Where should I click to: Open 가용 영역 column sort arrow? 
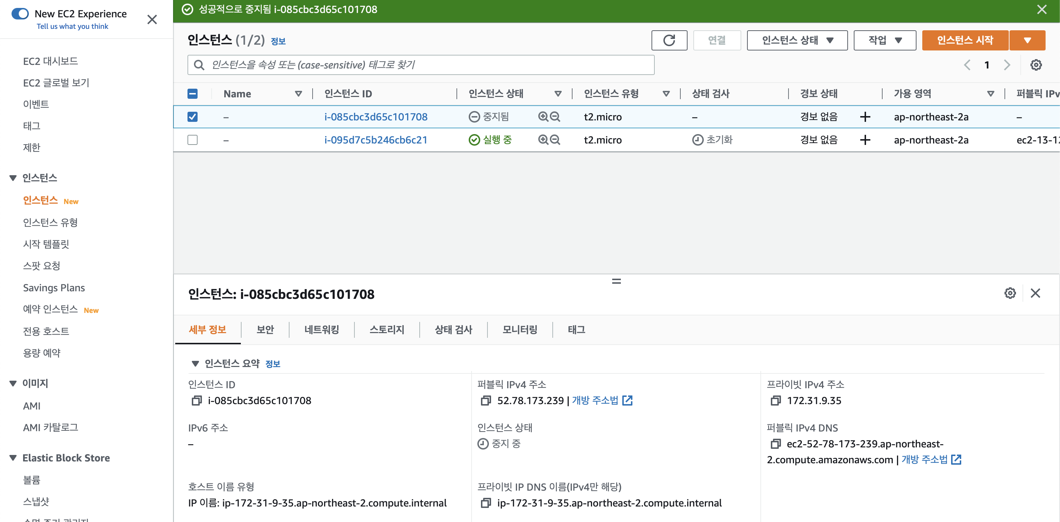tap(990, 94)
